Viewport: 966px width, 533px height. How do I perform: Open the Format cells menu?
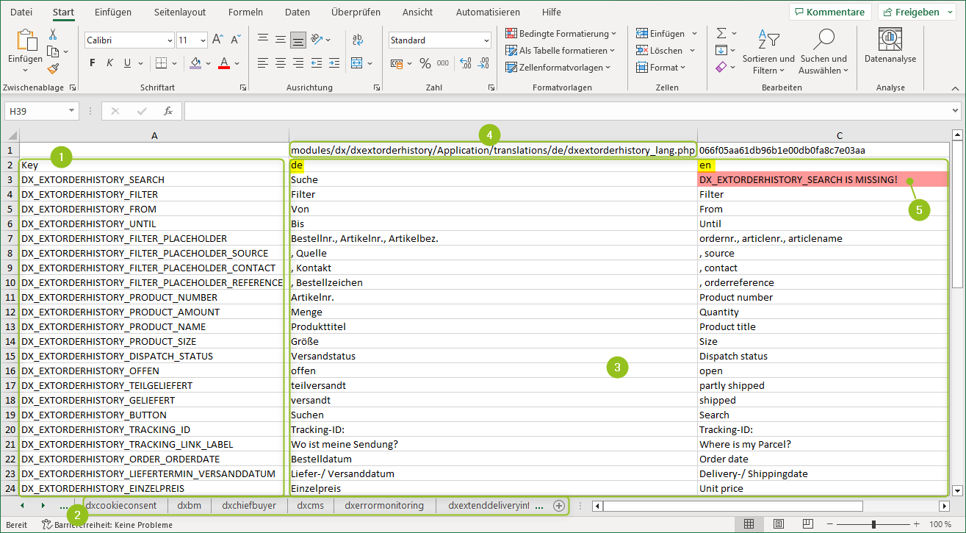660,68
